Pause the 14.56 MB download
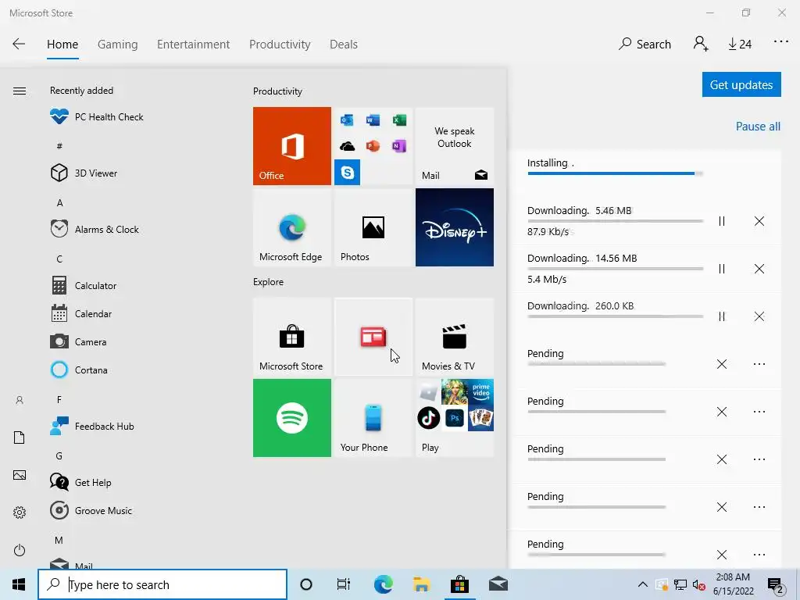The width and height of the screenshot is (800, 600). coord(721,269)
